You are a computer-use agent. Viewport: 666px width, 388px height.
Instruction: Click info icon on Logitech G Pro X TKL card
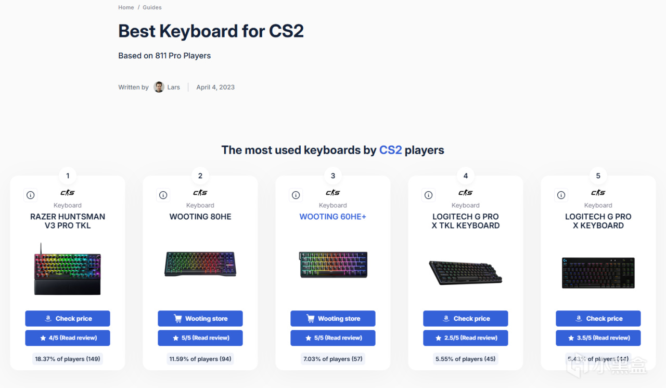pyautogui.click(x=429, y=195)
